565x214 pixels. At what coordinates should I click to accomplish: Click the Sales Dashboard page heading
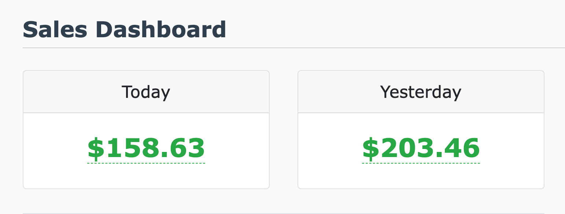click(124, 30)
